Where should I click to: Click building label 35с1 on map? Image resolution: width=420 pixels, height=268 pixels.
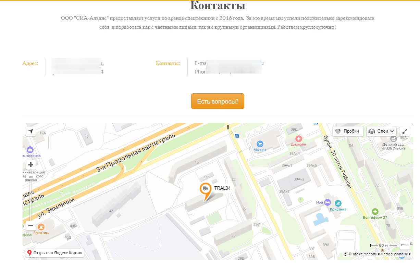(257, 224)
